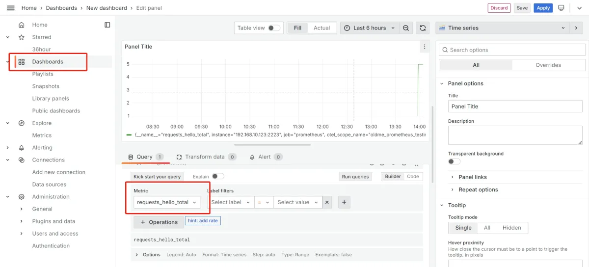
Task: Open Playlists in the sidebar
Action: (x=43, y=74)
